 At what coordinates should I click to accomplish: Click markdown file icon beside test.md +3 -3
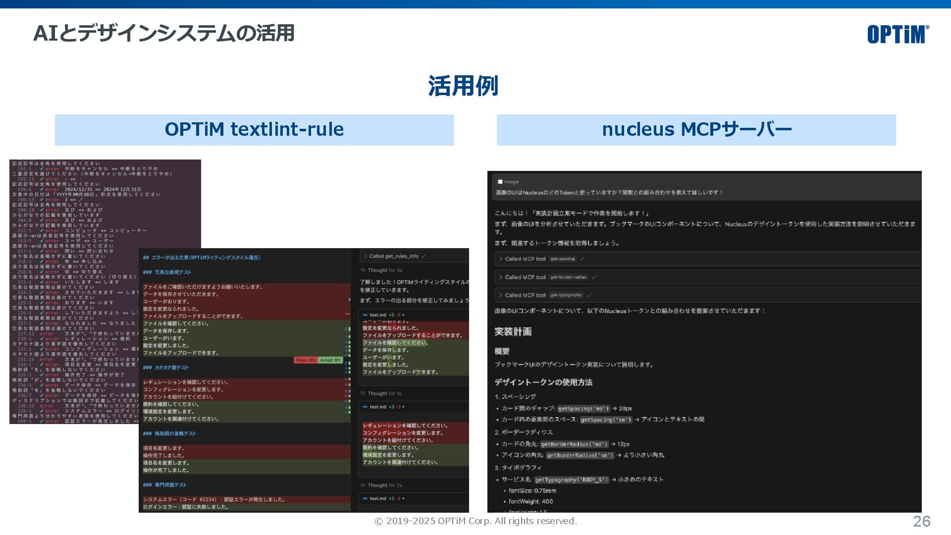click(x=365, y=407)
